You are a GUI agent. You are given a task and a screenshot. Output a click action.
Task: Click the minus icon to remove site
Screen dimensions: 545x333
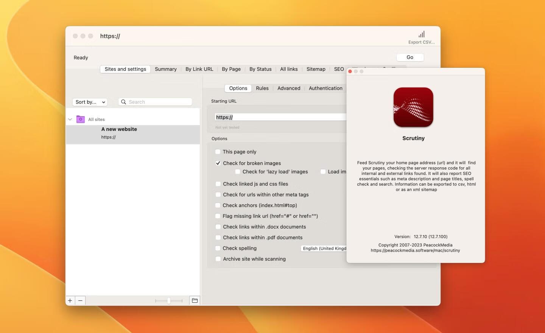click(80, 300)
